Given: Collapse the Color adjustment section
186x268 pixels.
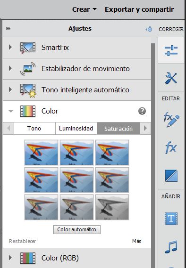Looking at the screenshot, I should pos(11,111).
